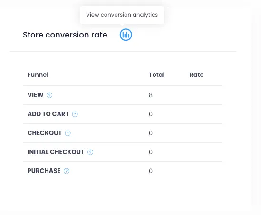Viewport: 261px width, 215px height.
Task: Click help icon beside ADD TO CART
Action: coord(75,114)
